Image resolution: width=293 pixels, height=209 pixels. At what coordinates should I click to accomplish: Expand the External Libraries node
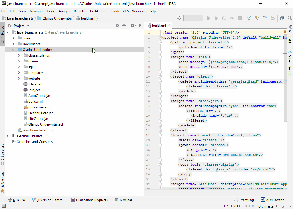click(x=7, y=136)
